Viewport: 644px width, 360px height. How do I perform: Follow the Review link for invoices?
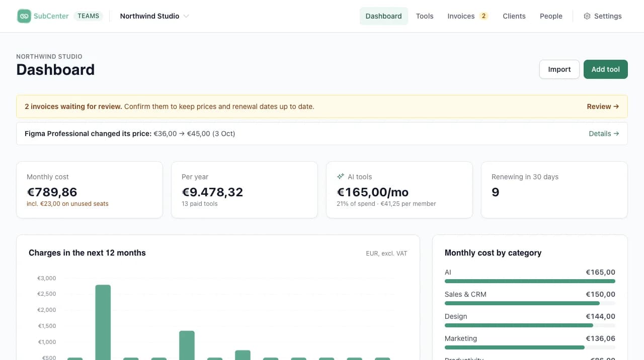tap(603, 106)
